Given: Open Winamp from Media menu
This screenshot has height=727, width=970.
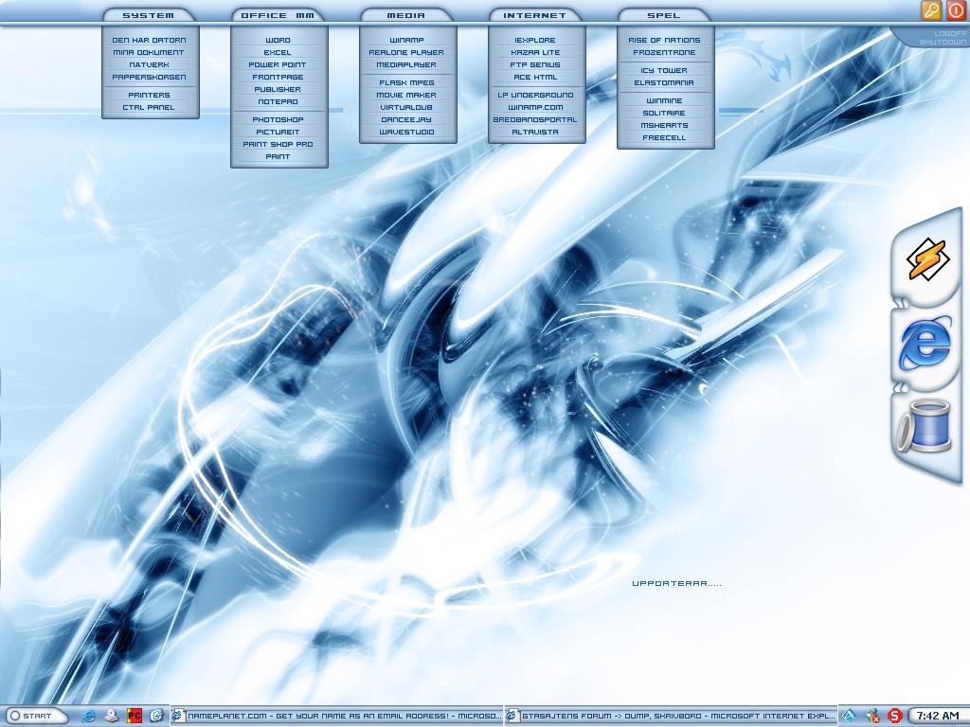Looking at the screenshot, I should [406, 40].
